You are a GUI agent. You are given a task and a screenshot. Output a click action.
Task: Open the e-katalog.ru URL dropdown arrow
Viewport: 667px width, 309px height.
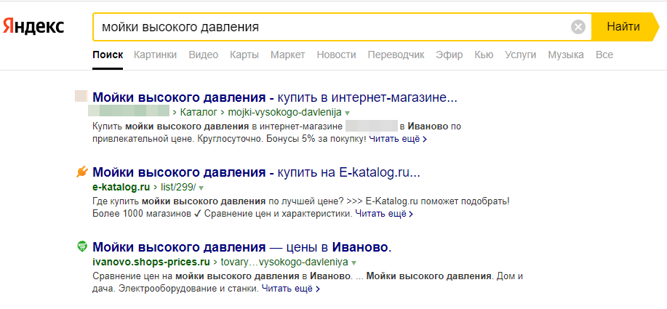[201, 188]
